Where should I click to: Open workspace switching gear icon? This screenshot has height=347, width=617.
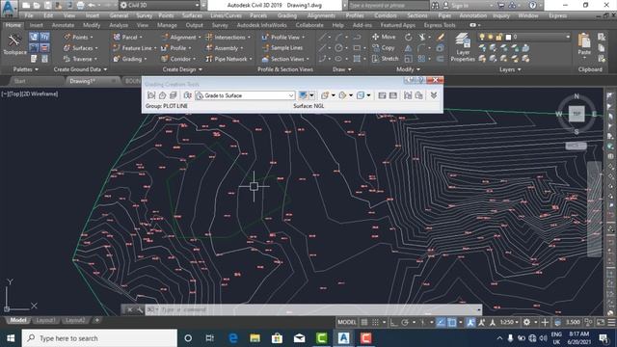[527, 322]
